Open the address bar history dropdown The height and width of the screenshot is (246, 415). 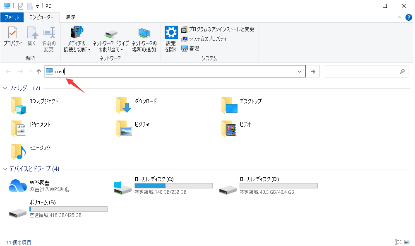tap(300, 71)
